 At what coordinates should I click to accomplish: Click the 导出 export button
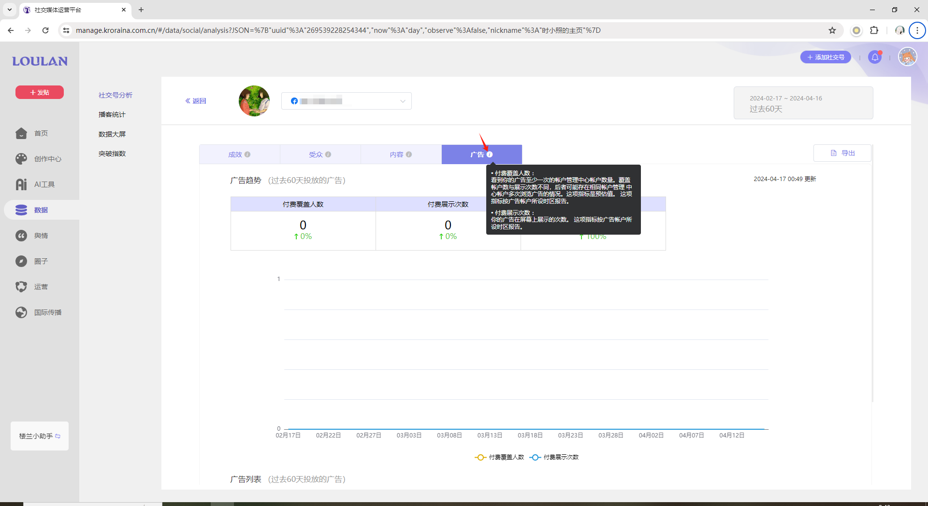pos(842,153)
